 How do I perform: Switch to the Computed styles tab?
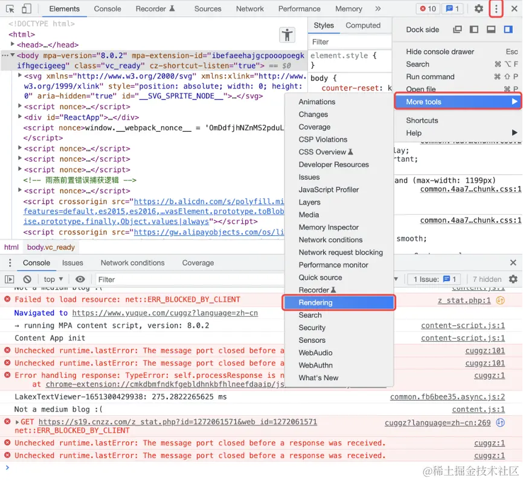(363, 25)
